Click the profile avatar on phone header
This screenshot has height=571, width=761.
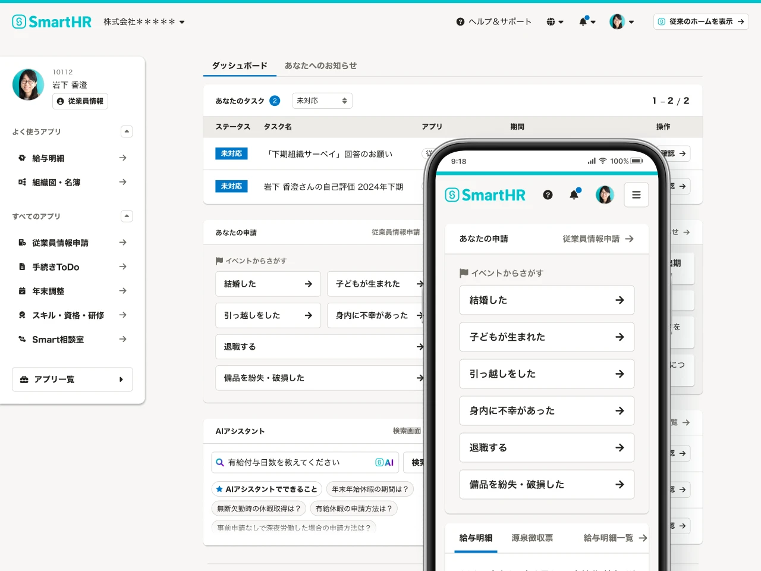point(605,194)
